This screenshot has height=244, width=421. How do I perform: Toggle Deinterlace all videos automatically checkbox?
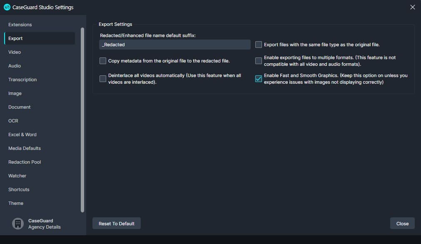point(103,79)
